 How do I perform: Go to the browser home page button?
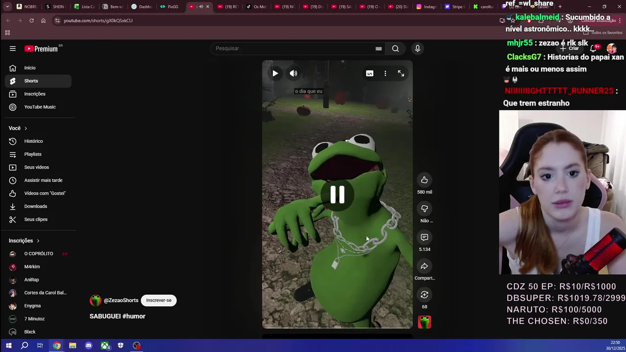(43, 21)
